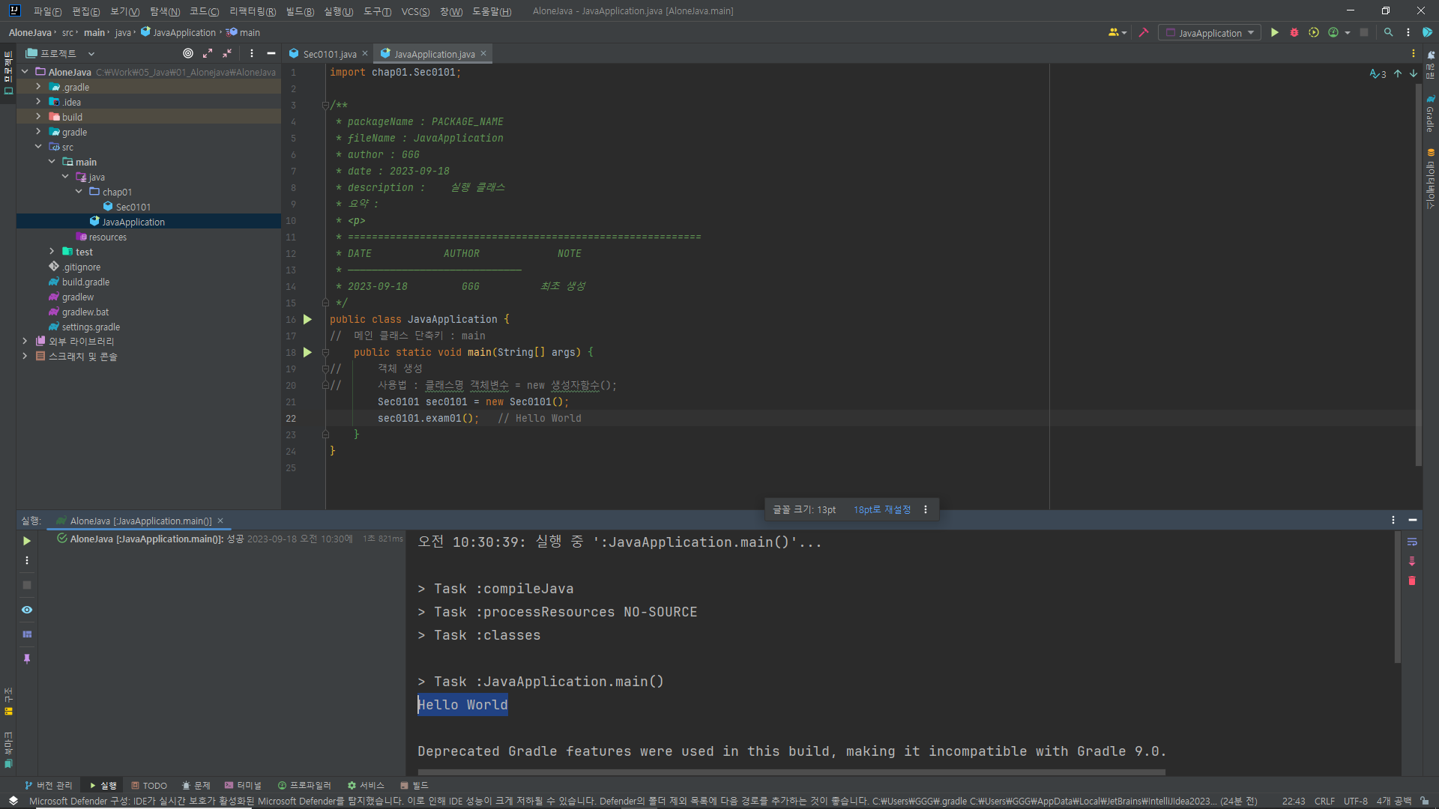Collapse the chap01 package node
This screenshot has height=809, width=1439.
click(79, 192)
